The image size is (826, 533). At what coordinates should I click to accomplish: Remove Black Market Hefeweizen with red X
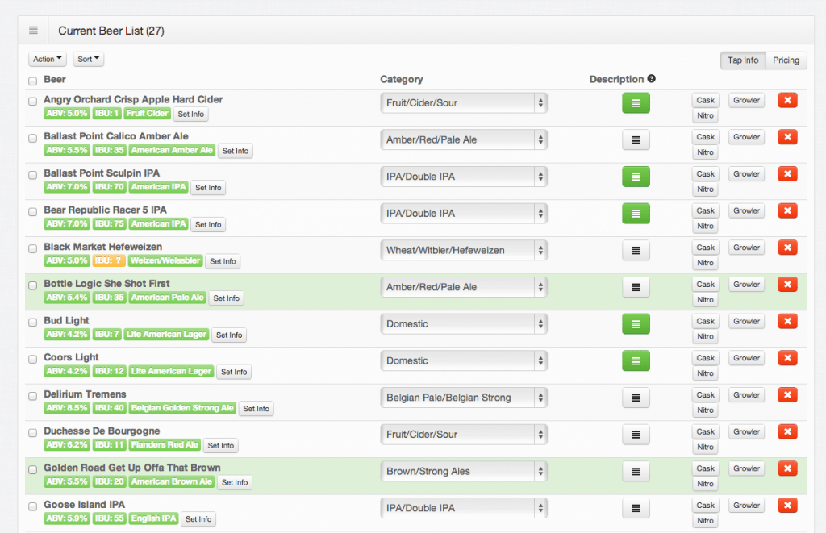click(787, 248)
